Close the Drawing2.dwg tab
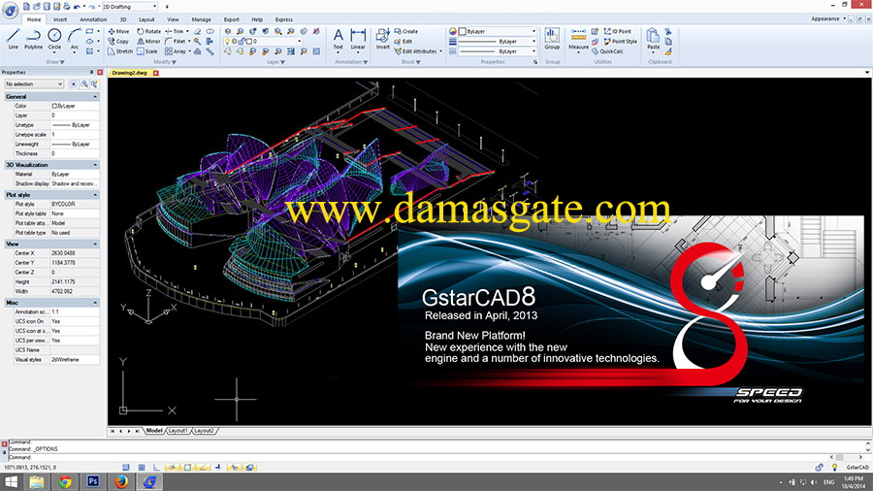The image size is (873, 491). tap(156, 73)
